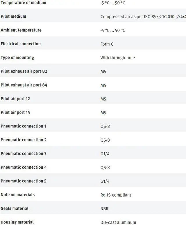The width and height of the screenshot is (186, 225).
Task: Click the 'Pilot exhaust air port 84' label
Action: click(24, 85)
